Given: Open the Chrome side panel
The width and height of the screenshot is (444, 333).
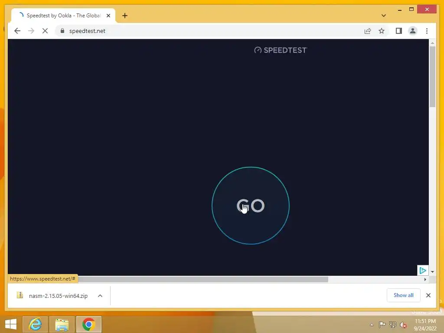Looking at the screenshot, I should pyautogui.click(x=399, y=31).
